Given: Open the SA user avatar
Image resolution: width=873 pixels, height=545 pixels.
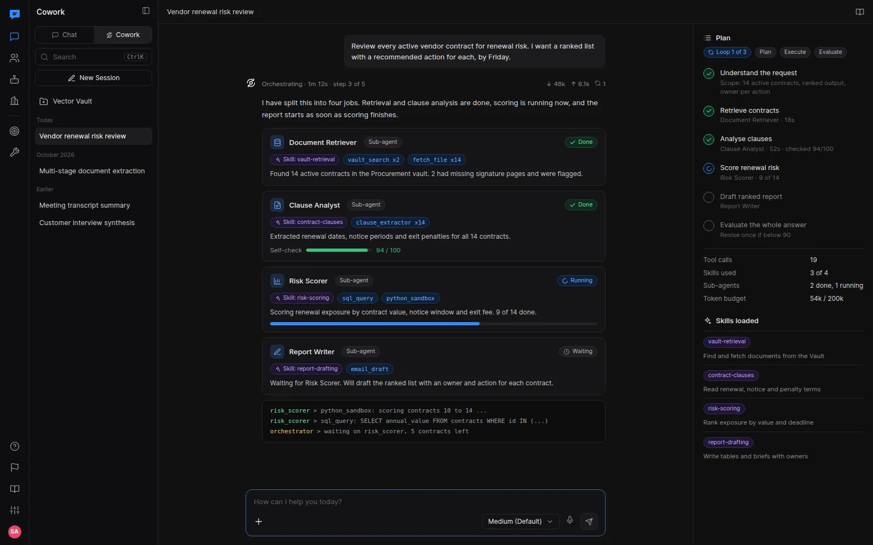Looking at the screenshot, I should tap(15, 531).
